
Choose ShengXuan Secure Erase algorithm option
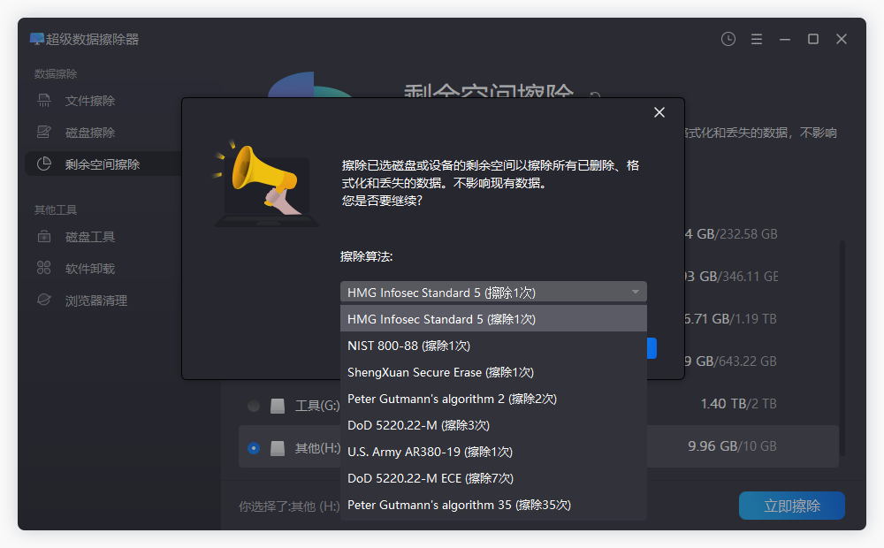click(439, 372)
